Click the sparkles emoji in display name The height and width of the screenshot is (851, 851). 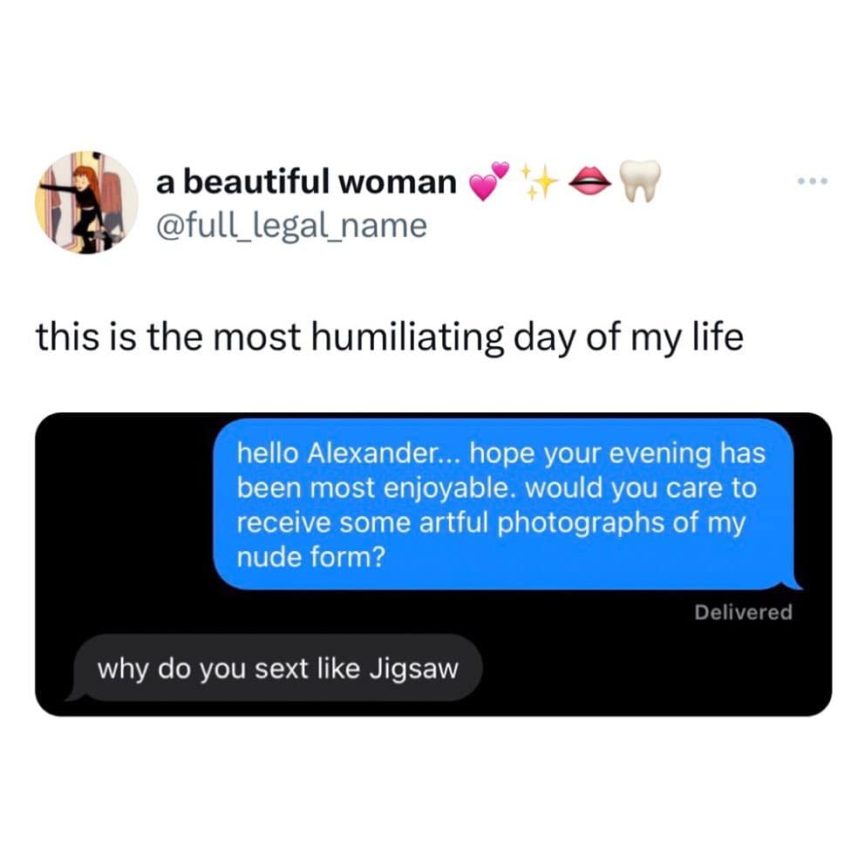539,180
